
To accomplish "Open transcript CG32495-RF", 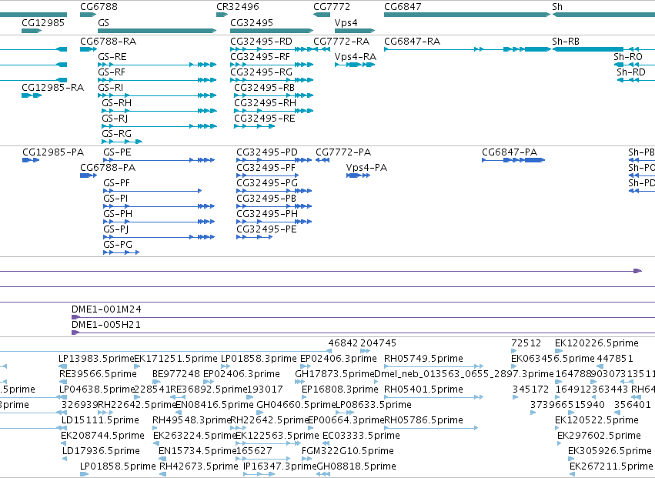I will (260, 57).
